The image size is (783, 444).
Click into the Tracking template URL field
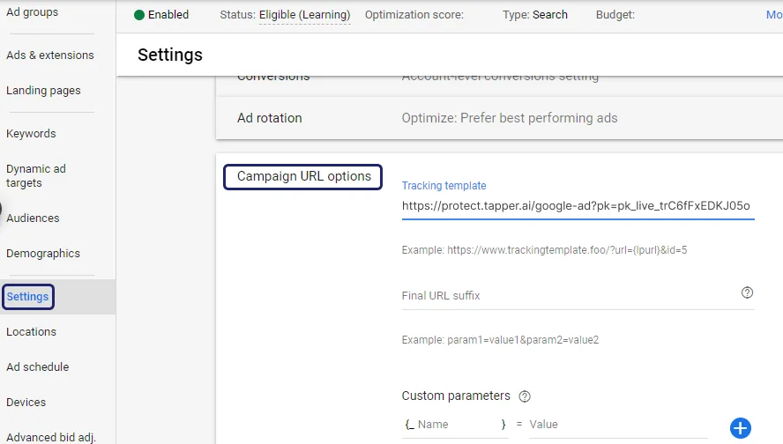(578, 206)
